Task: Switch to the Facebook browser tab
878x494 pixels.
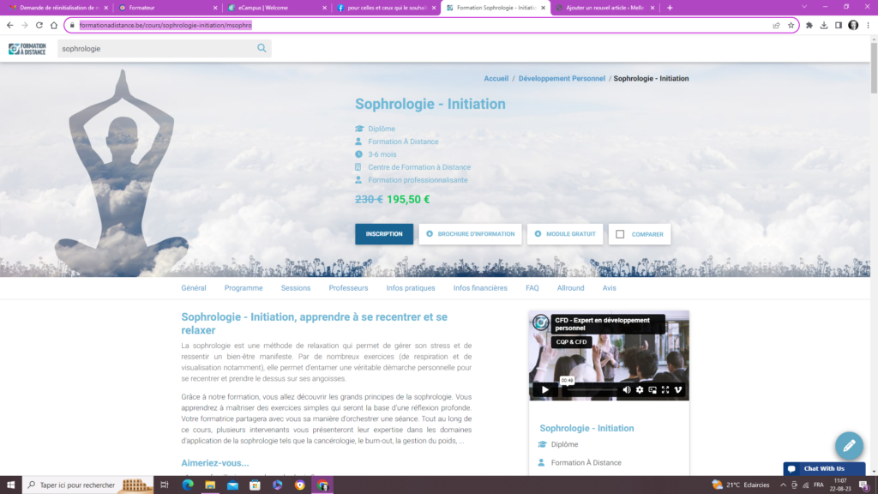Action: pos(385,8)
